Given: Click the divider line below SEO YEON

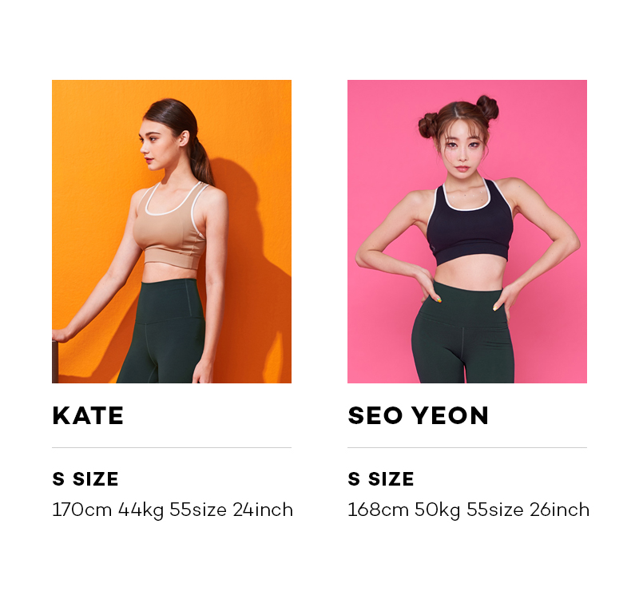Looking at the screenshot, I should (467, 447).
